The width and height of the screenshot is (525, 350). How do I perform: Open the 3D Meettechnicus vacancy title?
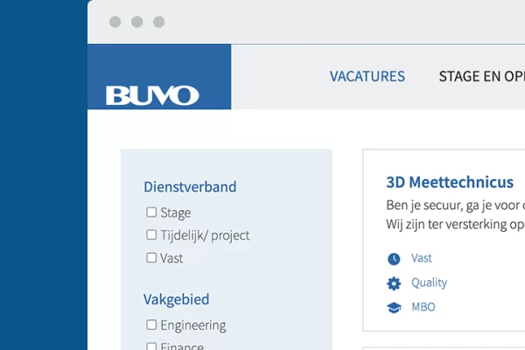pos(450,182)
